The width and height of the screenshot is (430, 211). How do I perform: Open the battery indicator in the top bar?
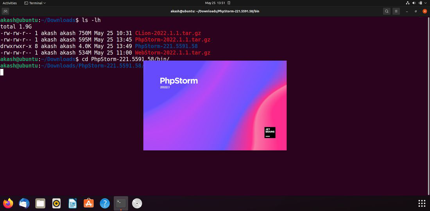pyautogui.click(x=420, y=3)
